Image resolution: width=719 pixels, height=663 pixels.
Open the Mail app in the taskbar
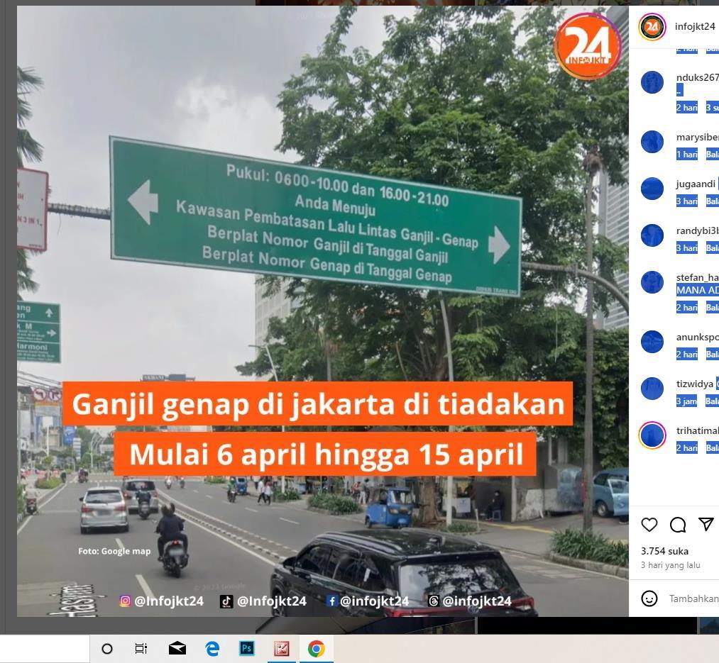pyautogui.click(x=176, y=649)
